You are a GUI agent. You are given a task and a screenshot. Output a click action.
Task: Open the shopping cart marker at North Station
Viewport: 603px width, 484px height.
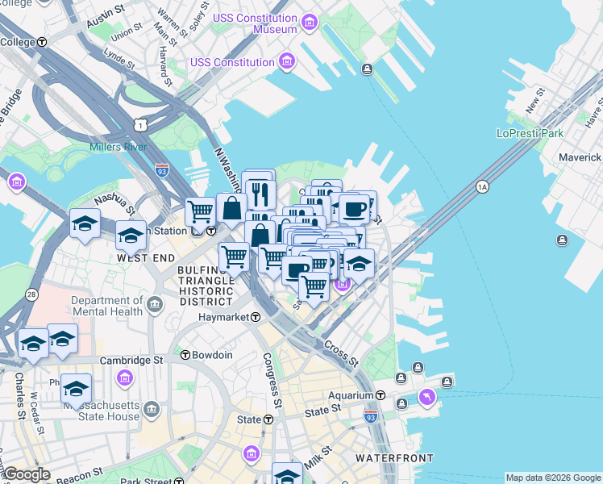click(201, 214)
